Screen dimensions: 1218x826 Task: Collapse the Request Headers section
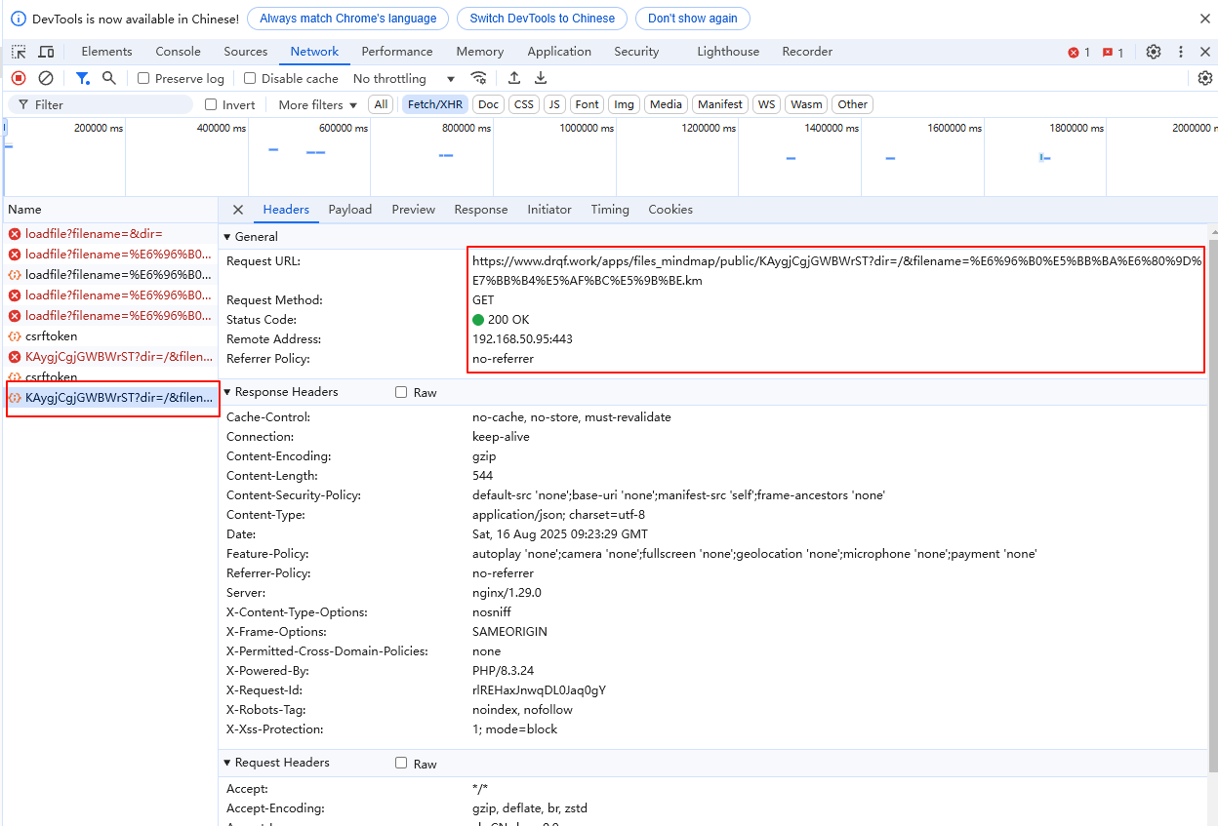(277, 763)
